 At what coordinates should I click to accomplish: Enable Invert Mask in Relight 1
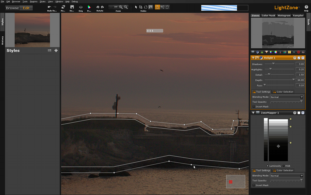pyautogui.click(x=254, y=107)
